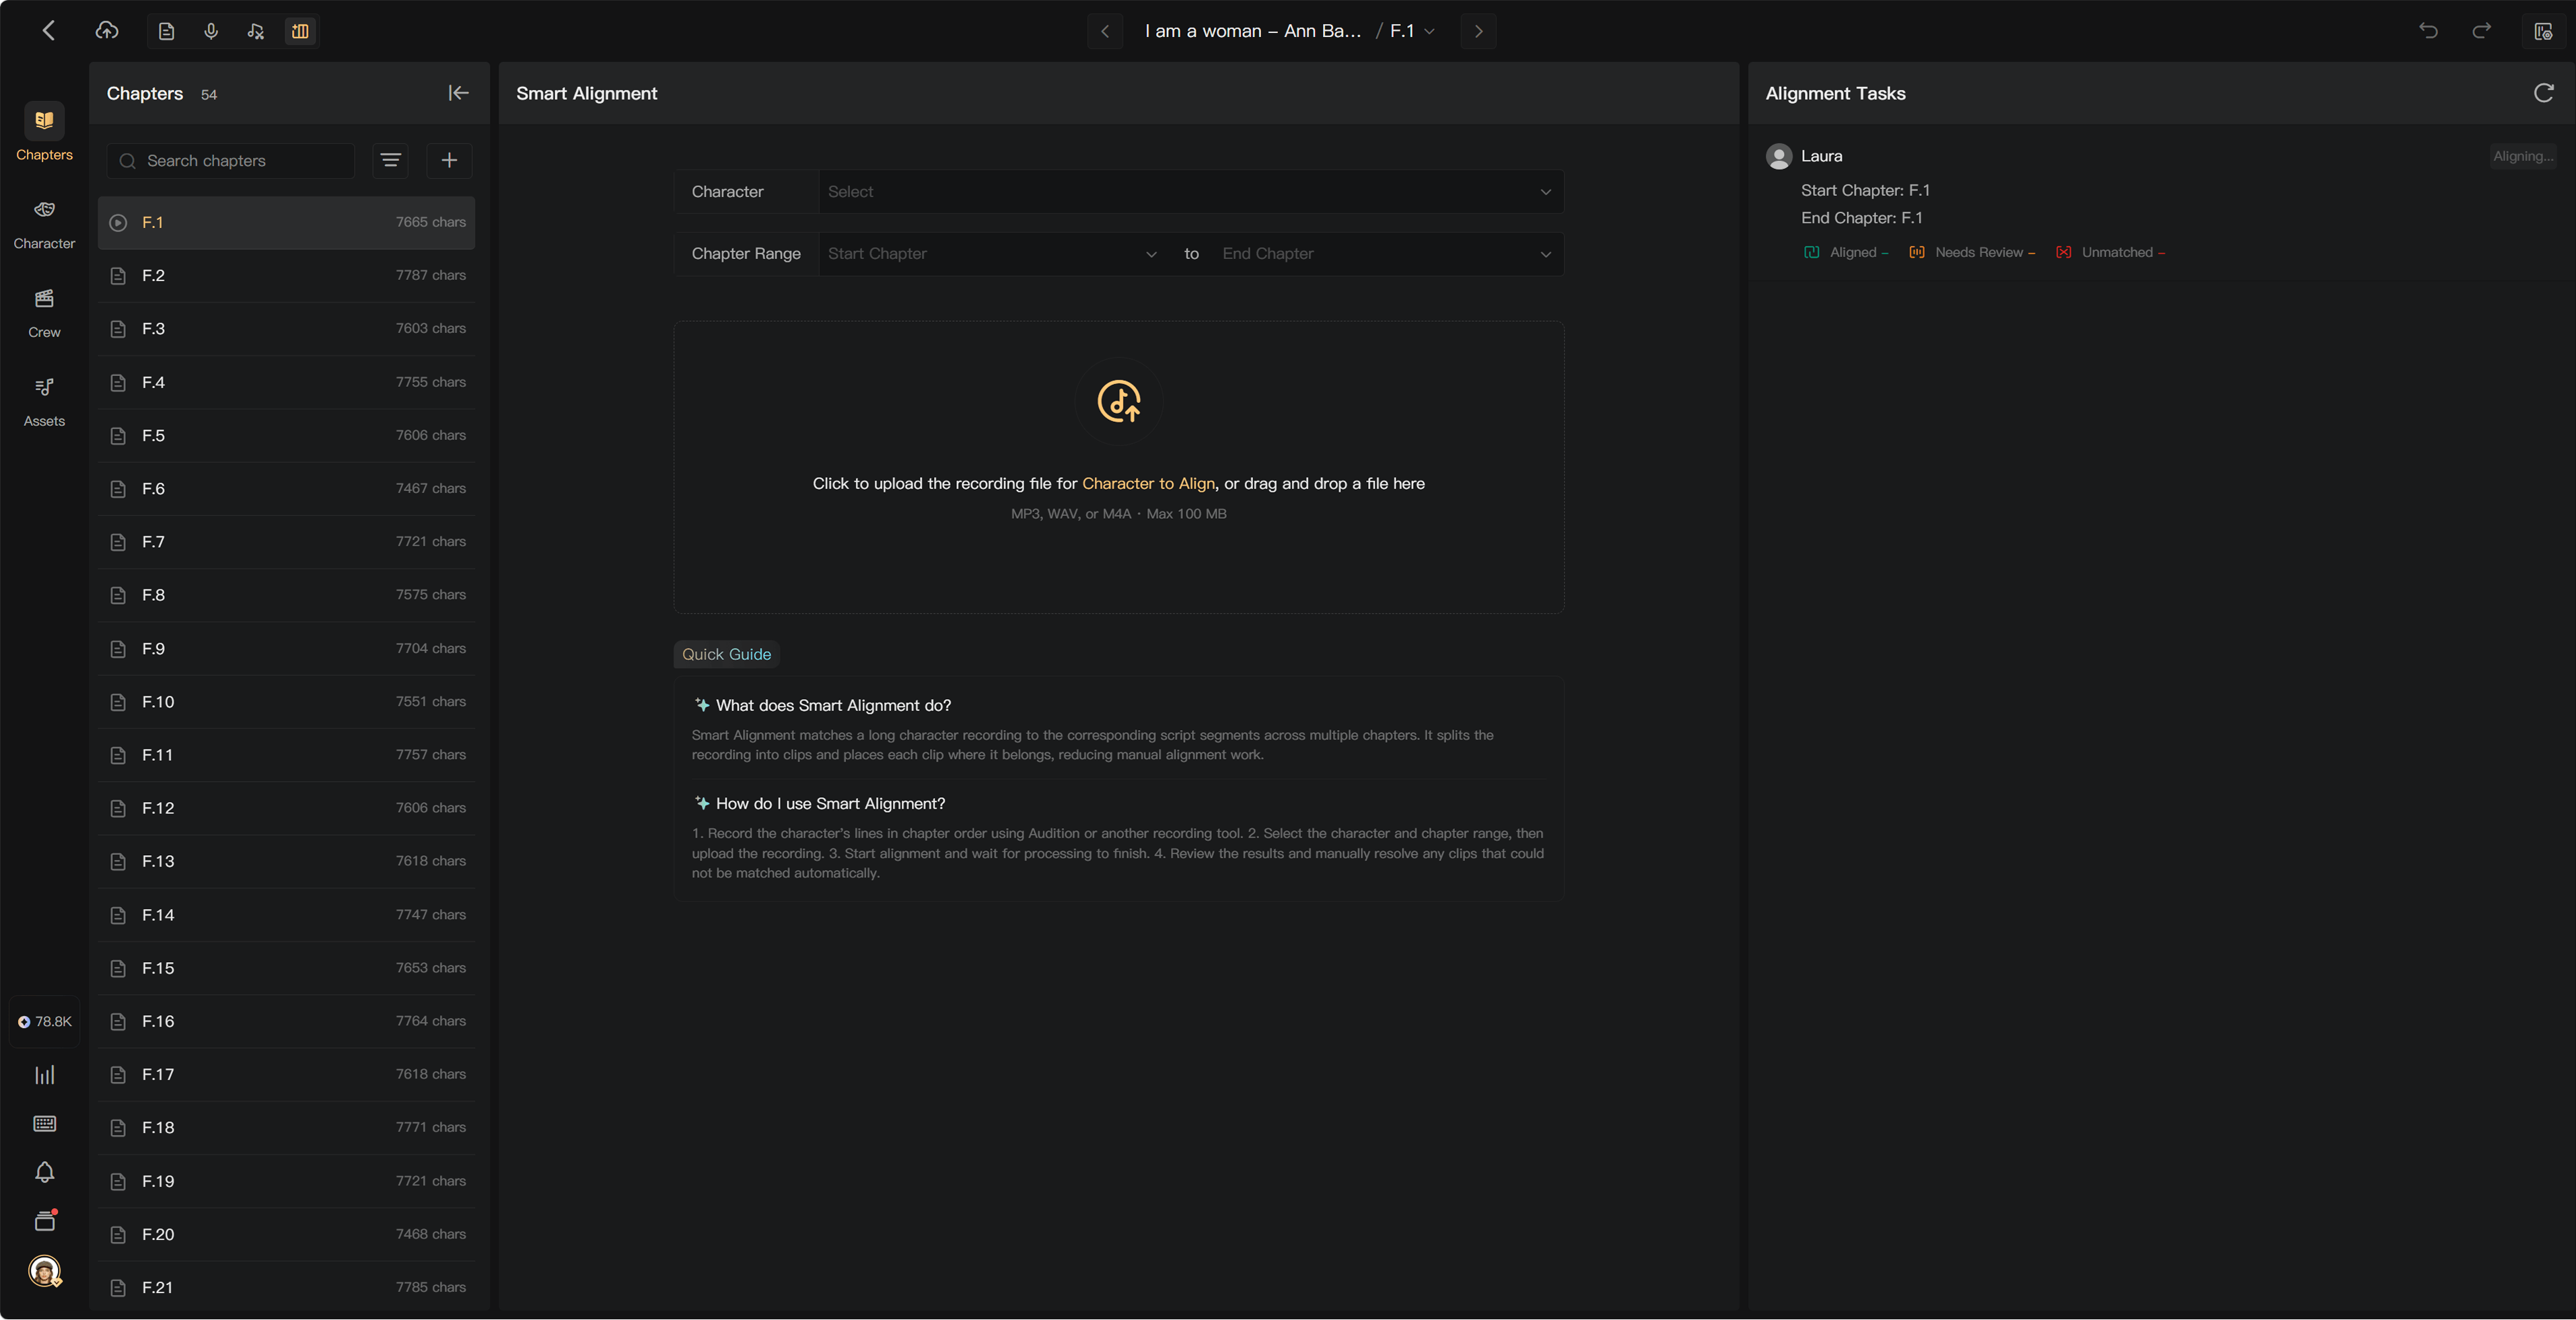Viewport: 2576px width, 1320px height.
Task: Click the Character to Align link text
Action: pyautogui.click(x=1148, y=484)
